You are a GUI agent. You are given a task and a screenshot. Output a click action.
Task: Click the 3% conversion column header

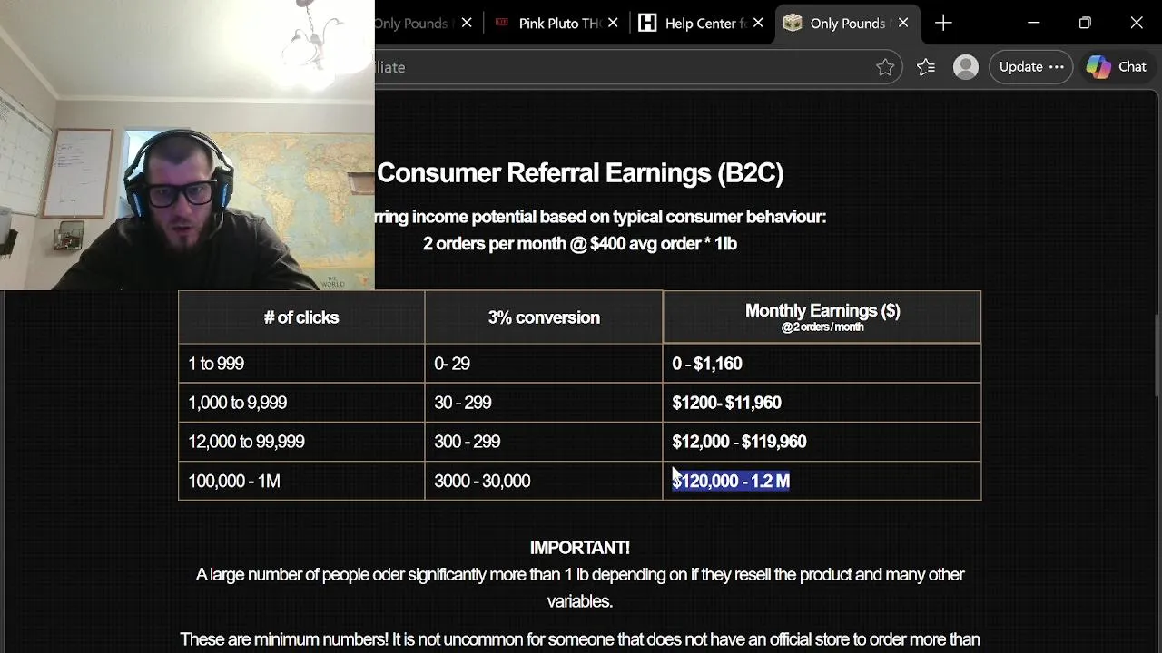click(x=544, y=317)
